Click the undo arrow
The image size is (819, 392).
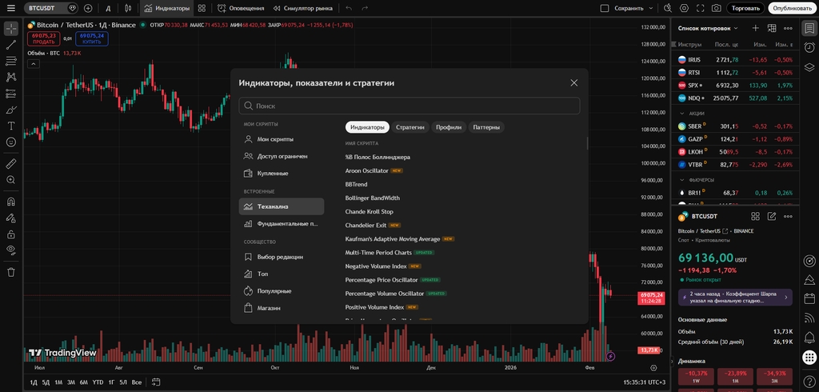point(349,8)
